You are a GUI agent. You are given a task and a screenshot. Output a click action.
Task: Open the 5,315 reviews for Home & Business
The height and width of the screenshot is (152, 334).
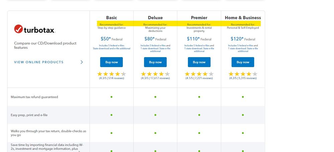pos(243,79)
